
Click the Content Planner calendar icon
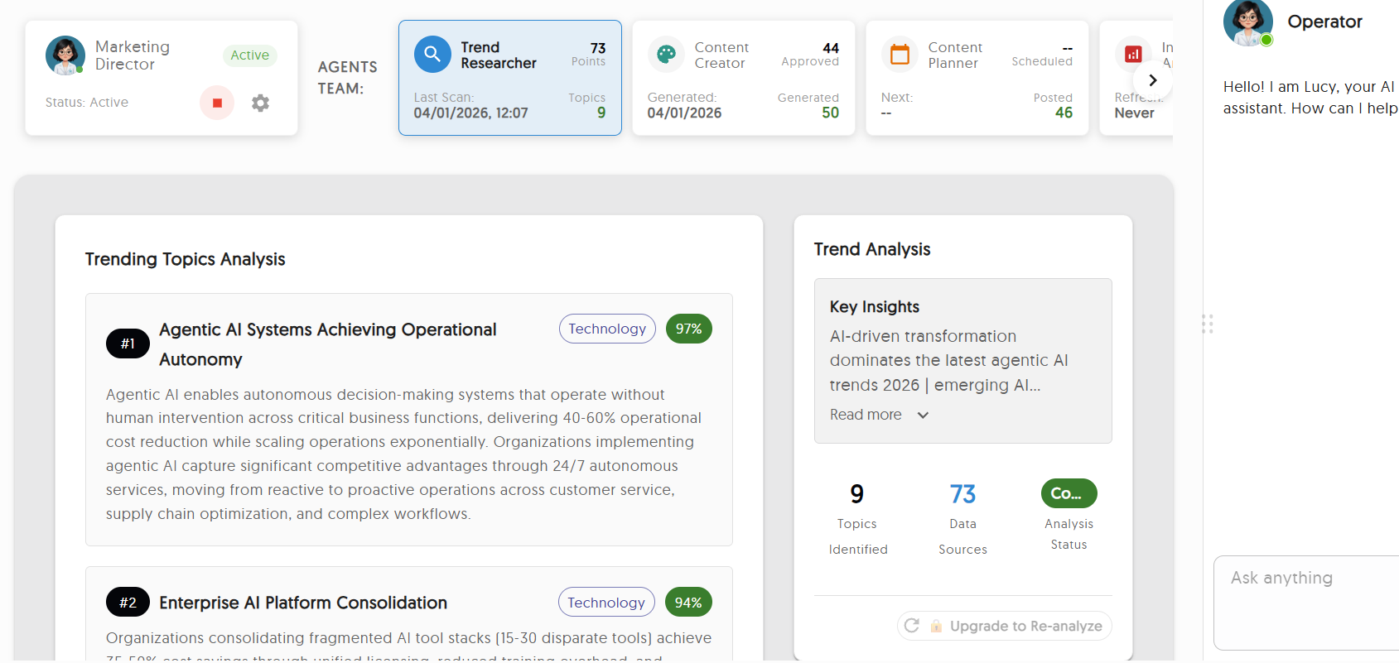pos(900,55)
